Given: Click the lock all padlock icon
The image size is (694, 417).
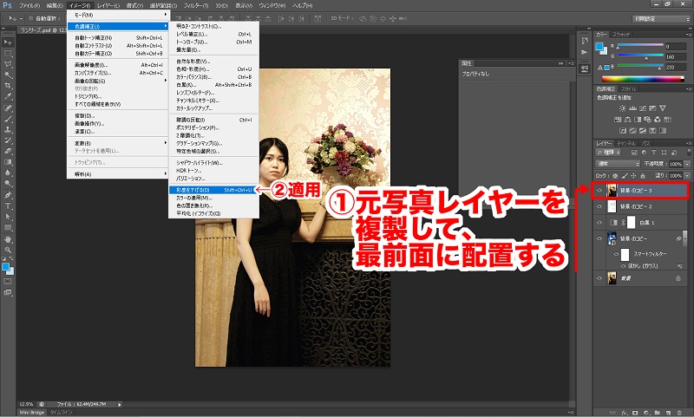Looking at the screenshot, I should click(x=643, y=175).
